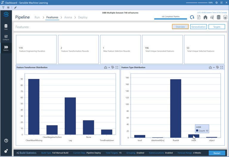Switch to the Arena pipeline step
229x157 pixels.
point(68,17)
